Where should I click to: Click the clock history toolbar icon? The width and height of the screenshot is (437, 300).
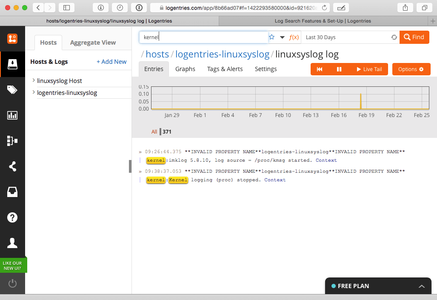point(120,8)
